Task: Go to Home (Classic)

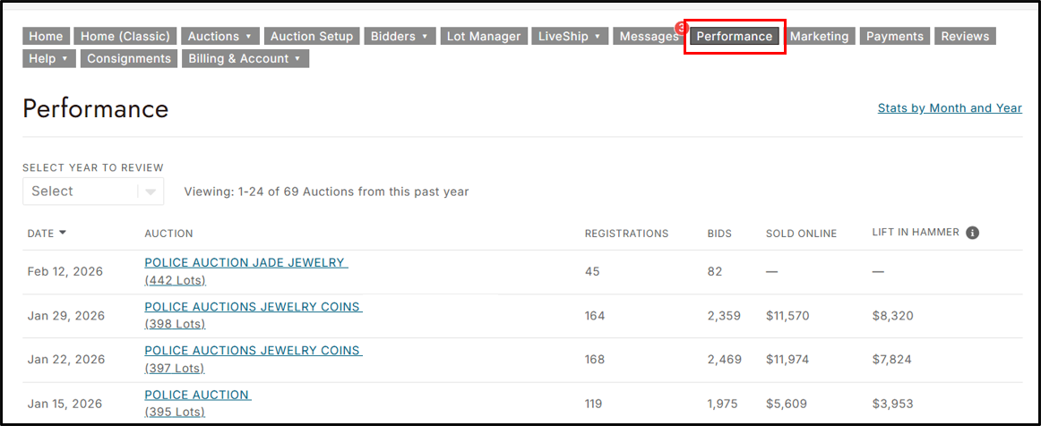Action: click(x=125, y=37)
